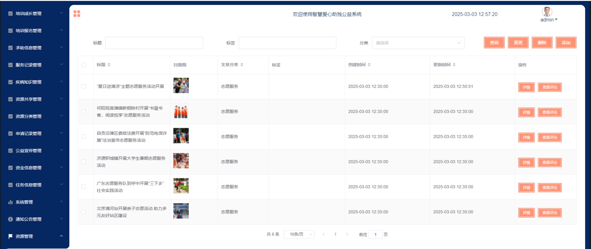Image resolution: width=591 pixels, height=249 pixels.
Task: Expand the 资源共享管理 menu chevron
Action: [x=61, y=99]
